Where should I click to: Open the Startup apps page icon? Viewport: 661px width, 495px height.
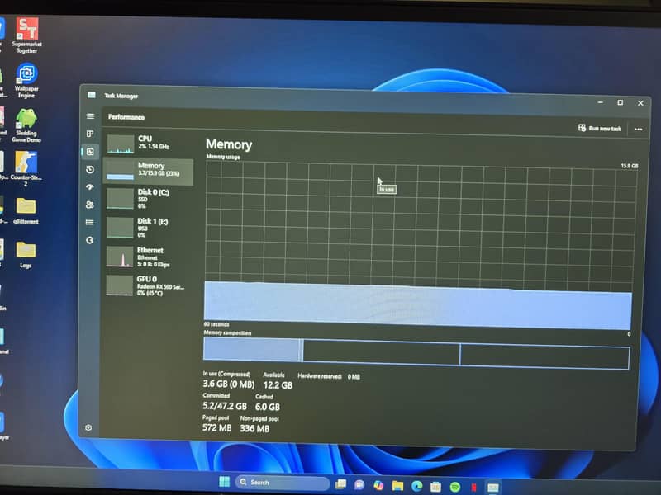coord(90,187)
